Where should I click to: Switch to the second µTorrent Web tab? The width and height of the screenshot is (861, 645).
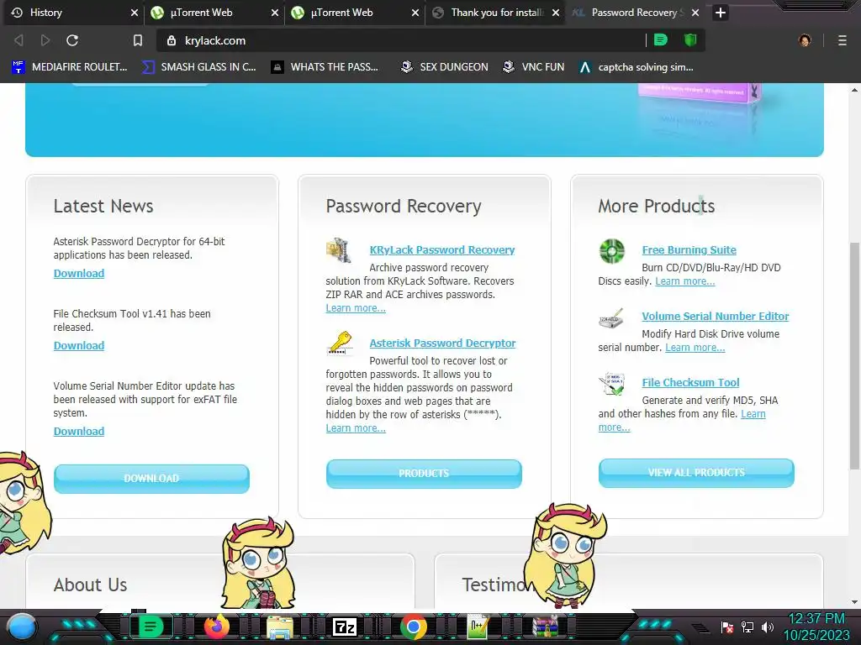[x=355, y=13]
